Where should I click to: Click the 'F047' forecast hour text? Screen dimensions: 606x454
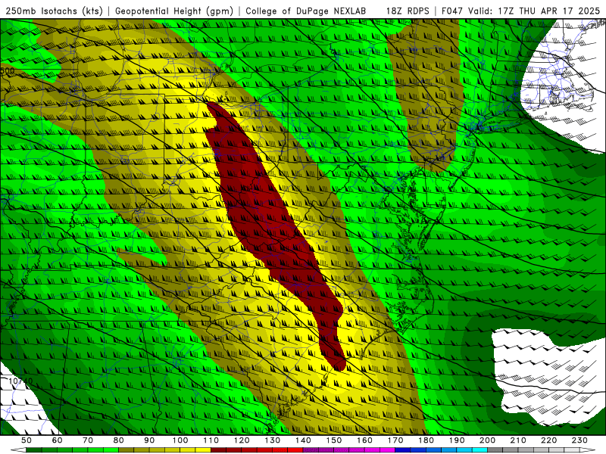(x=451, y=11)
